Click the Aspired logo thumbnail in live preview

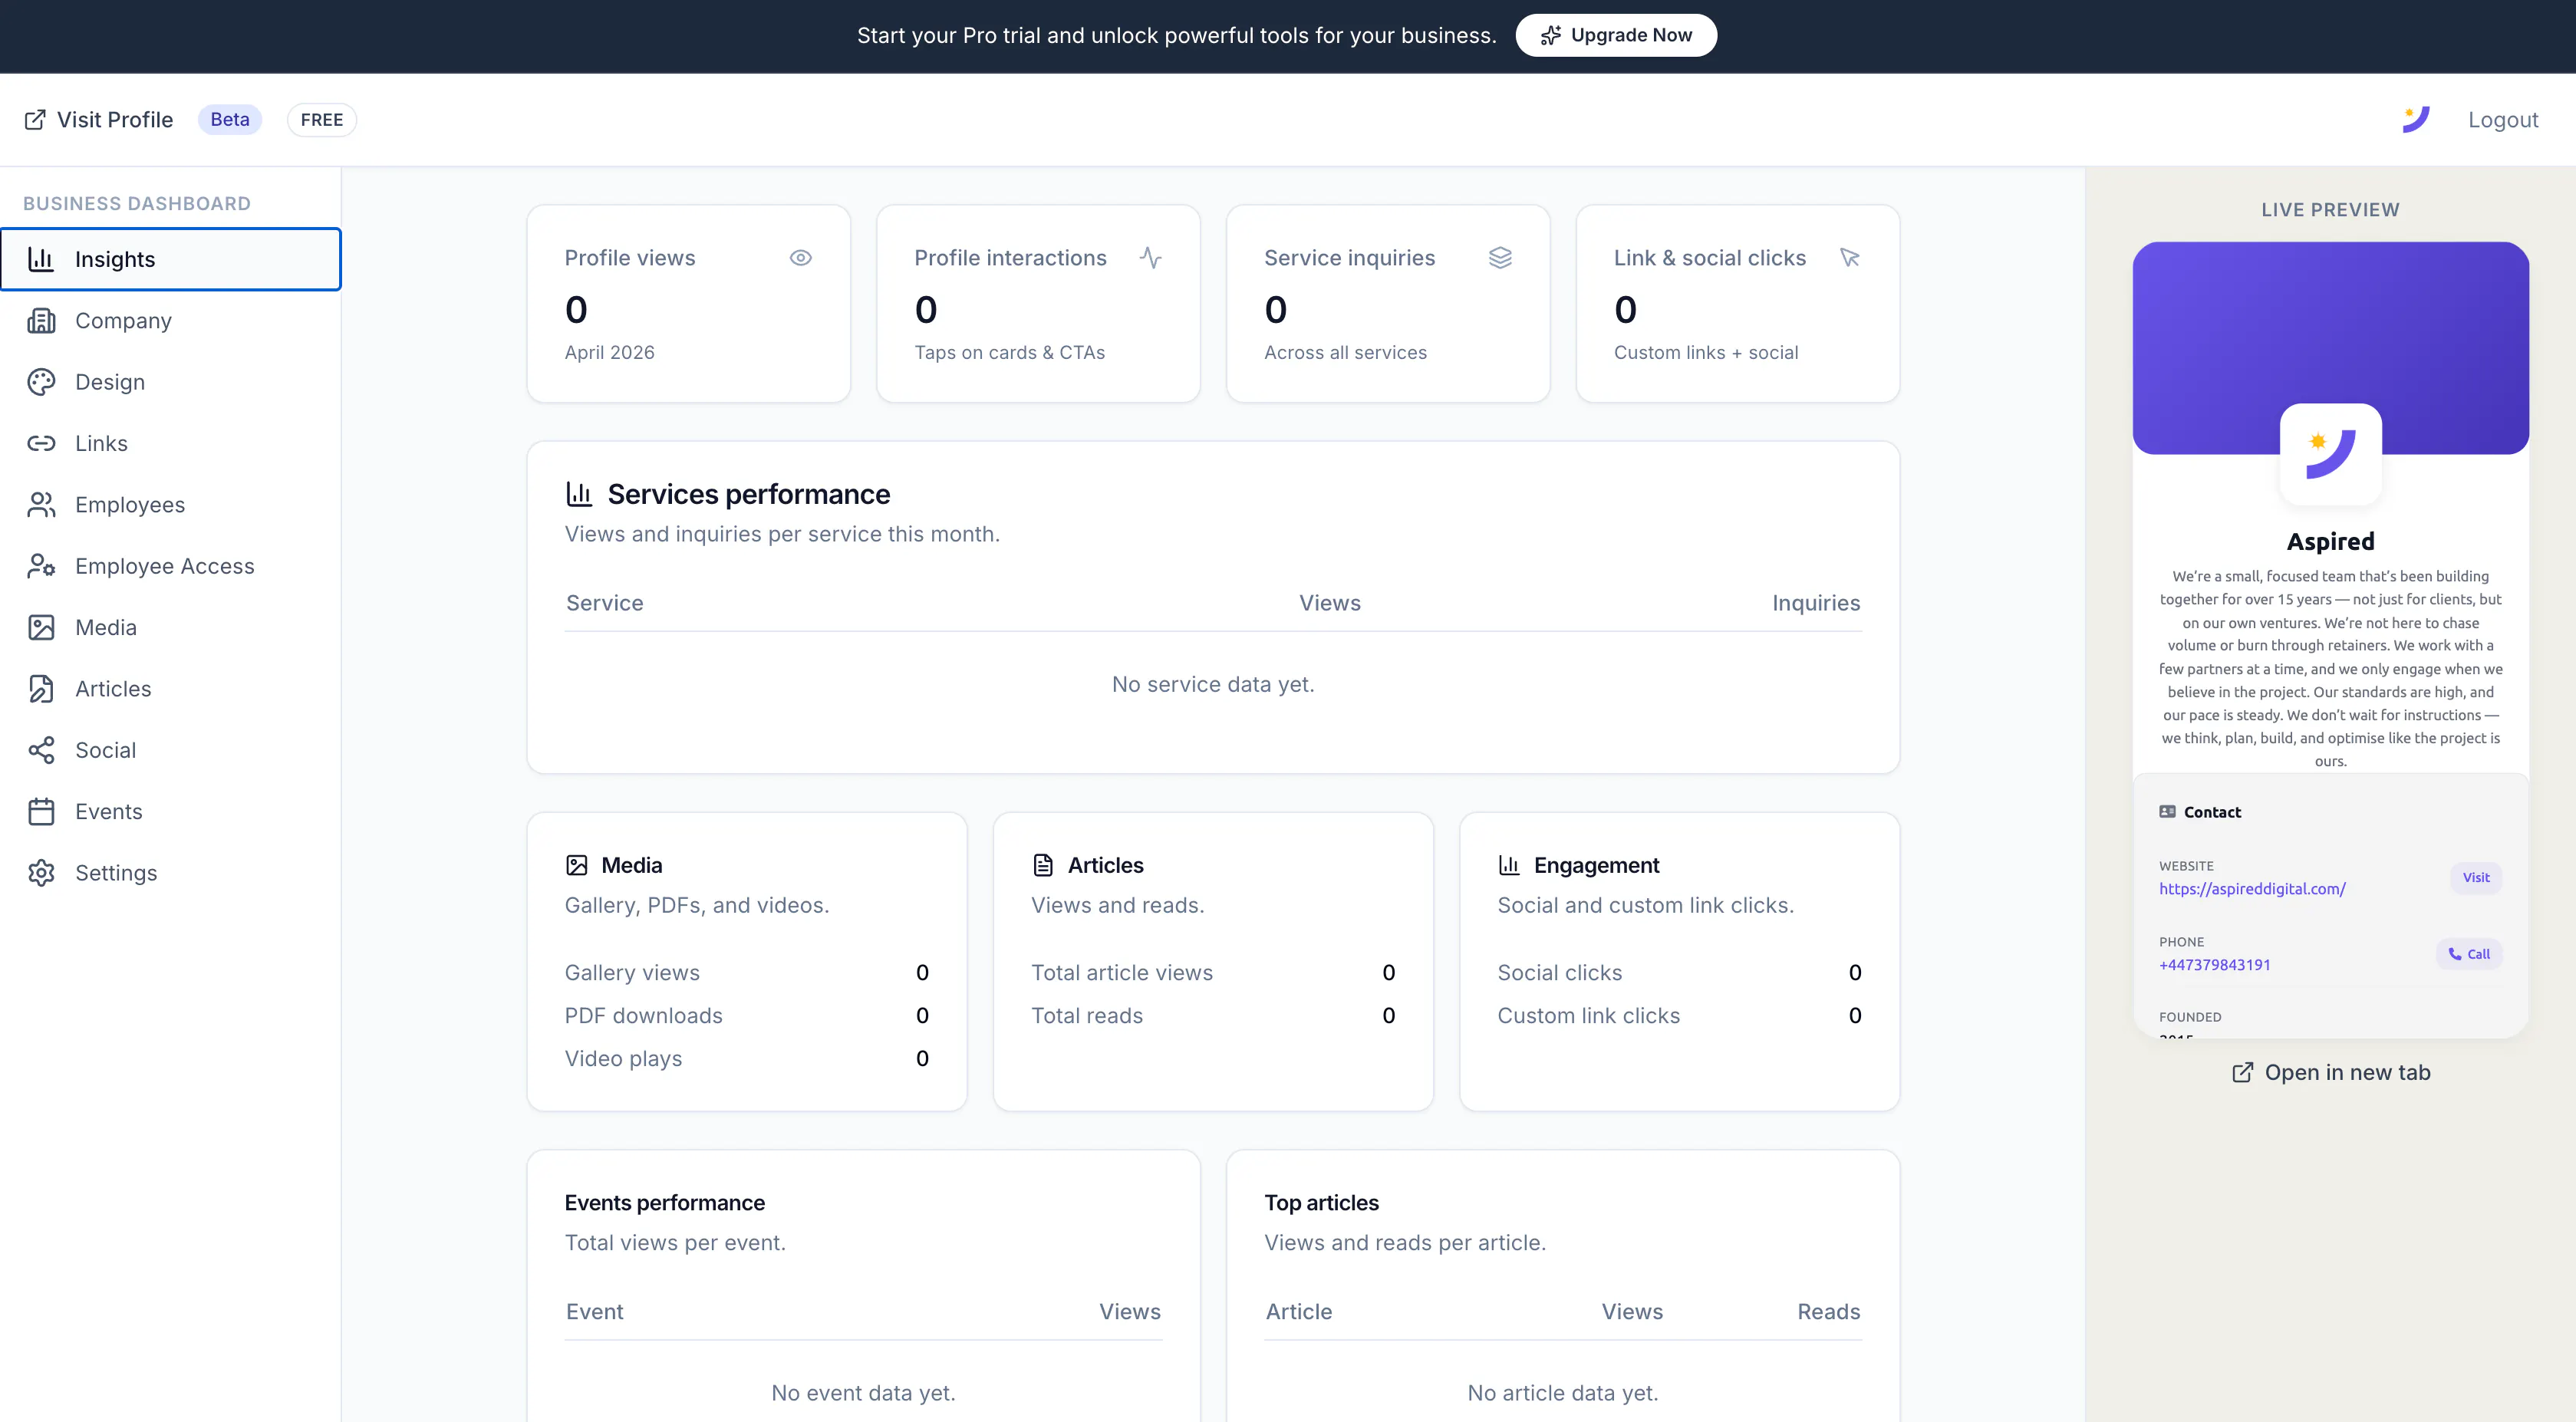2331,454
